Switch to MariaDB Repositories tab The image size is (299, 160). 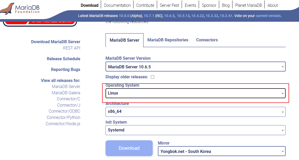pyautogui.click(x=168, y=40)
